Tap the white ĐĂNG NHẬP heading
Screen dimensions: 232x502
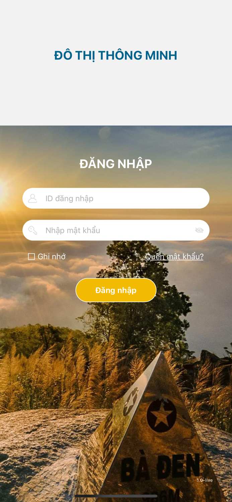click(x=116, y=164)
